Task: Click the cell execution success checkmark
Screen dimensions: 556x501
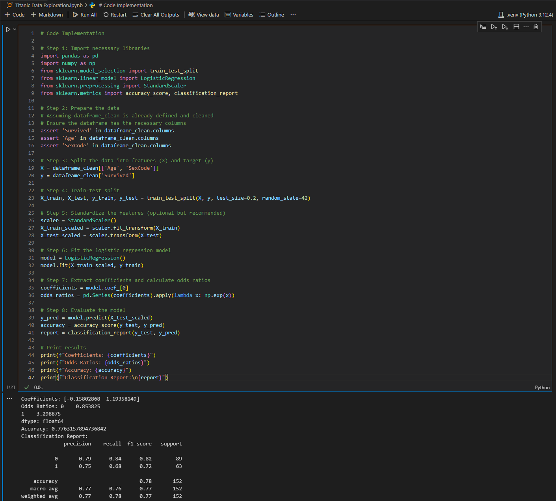Action: coord(27,388)
